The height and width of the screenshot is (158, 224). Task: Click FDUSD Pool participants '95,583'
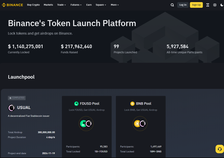[104, 147]
